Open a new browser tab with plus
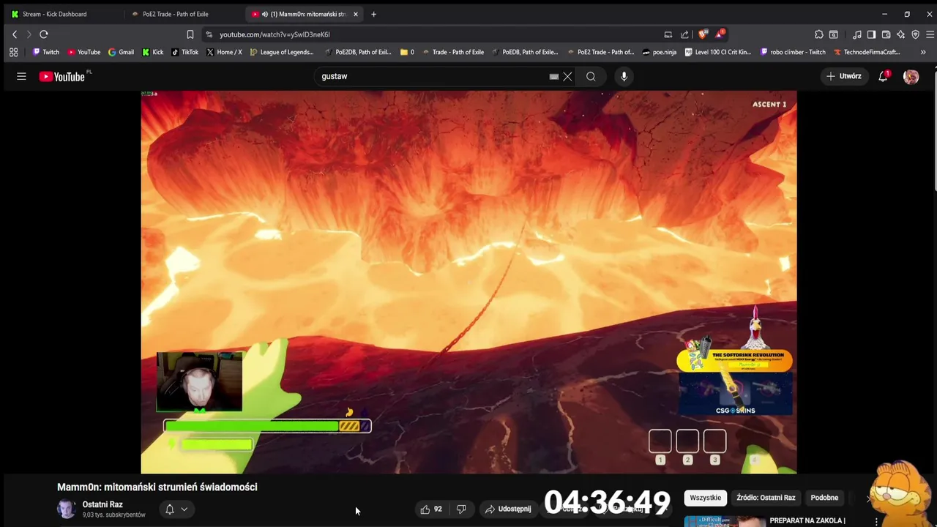The width and height of the screenshot is (937, 527). (x=373, y=14)
